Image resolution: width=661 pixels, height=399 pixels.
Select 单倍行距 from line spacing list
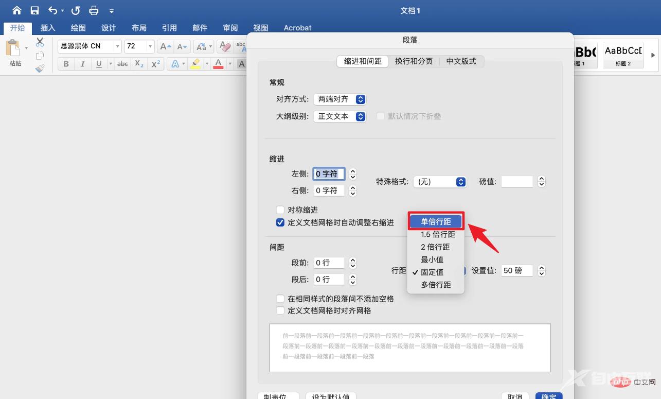pyautogui.click(x=436, y=222)
